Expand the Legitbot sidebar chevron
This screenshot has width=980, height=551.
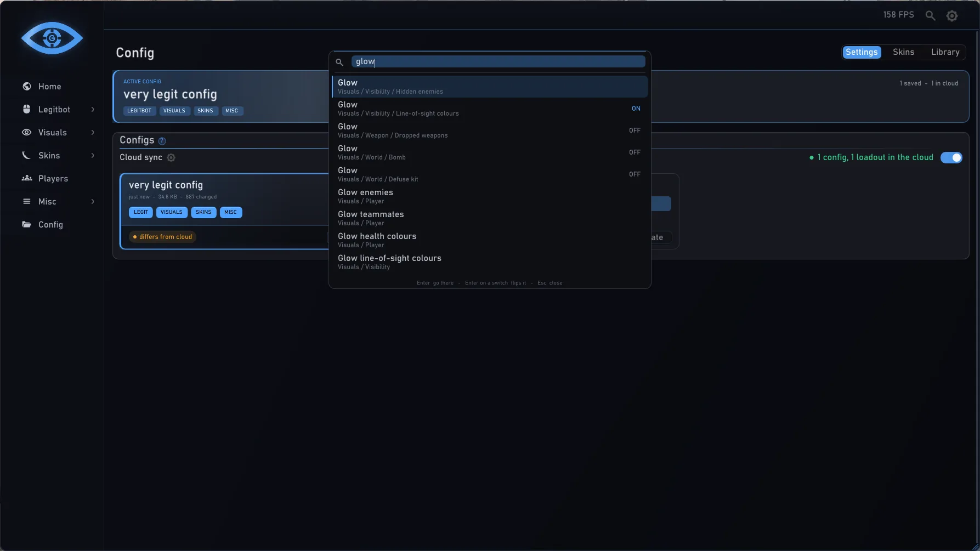click(x=93, y=109)
